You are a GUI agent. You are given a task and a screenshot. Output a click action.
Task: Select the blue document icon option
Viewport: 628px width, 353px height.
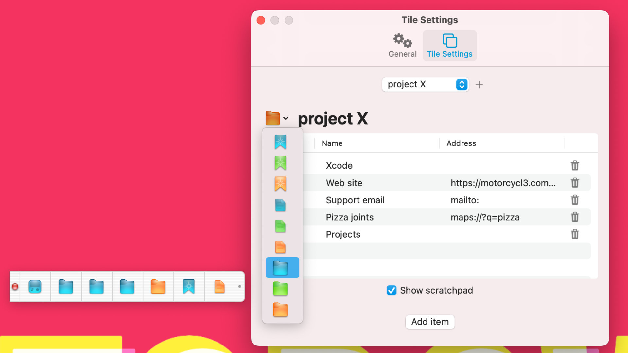[x=280, y=205]
